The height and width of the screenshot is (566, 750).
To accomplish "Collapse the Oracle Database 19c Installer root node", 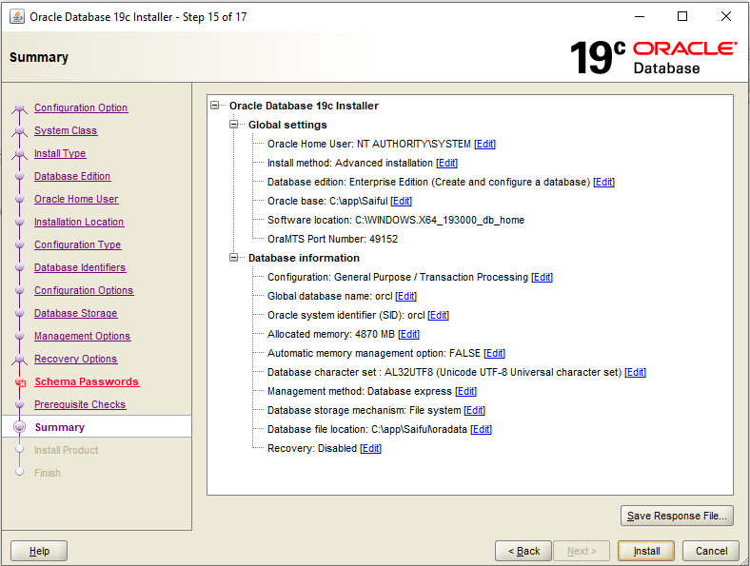I will [215, 106].
